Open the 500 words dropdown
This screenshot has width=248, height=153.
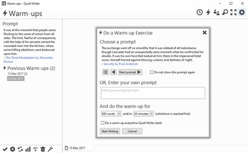click(x=111, y=114)
